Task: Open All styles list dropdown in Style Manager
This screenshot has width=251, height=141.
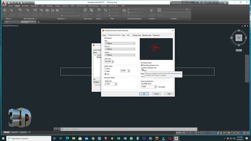Action: [x=97, y=82]
